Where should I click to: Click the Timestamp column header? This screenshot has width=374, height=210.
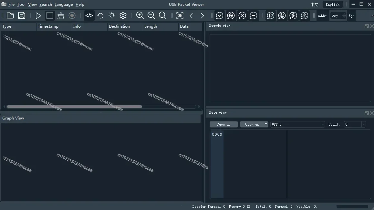click(54, 26)
